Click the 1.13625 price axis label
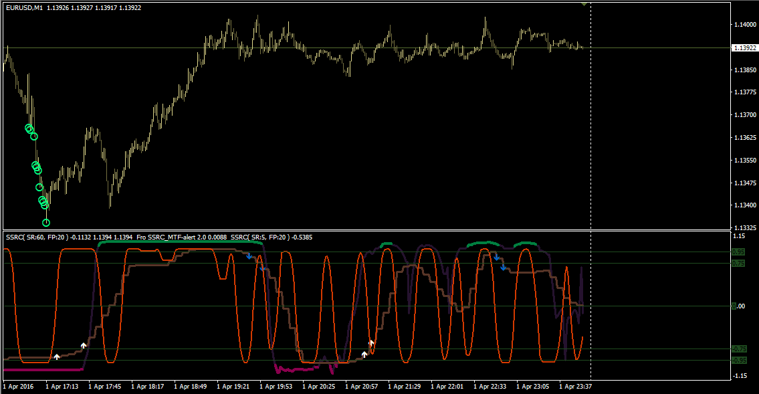This screenshot has width=759, height=394. pyautogui.click(x=745, y=138)
